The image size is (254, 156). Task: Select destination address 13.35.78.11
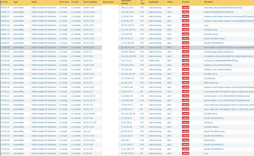click(126, 118)
